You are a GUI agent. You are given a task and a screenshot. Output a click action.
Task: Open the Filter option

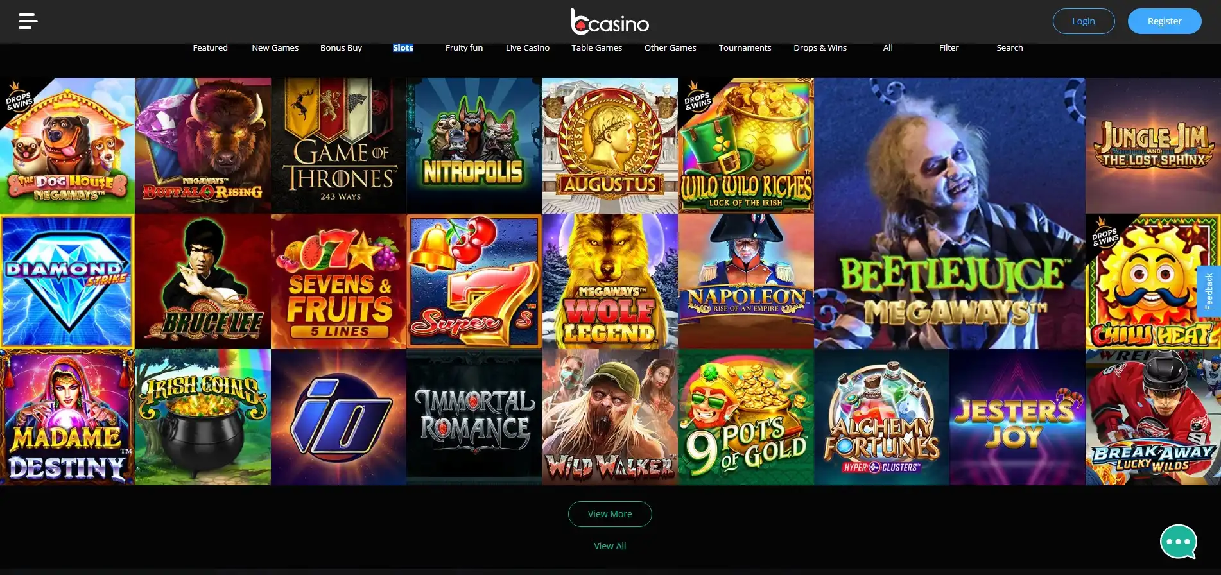tap(949, 47)
